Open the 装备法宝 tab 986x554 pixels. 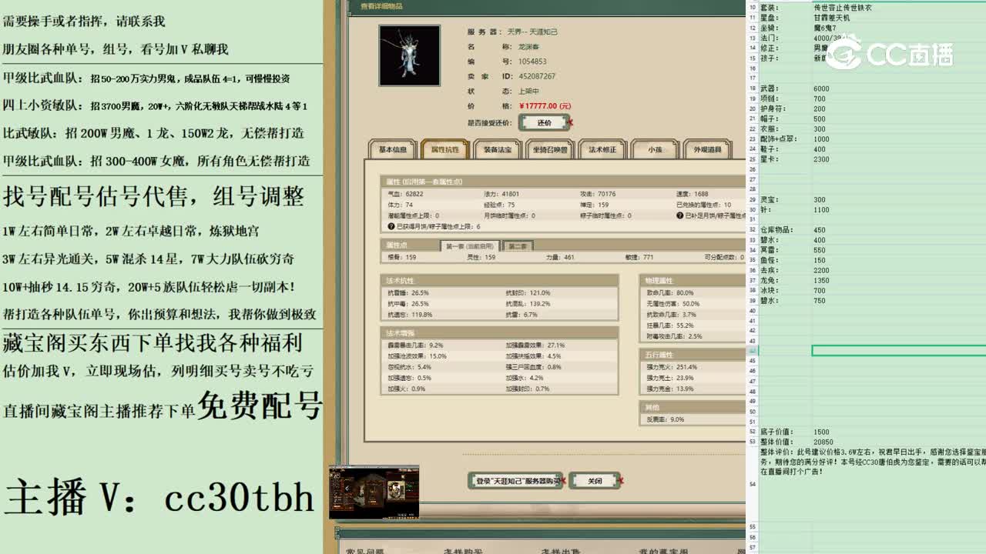498,149
